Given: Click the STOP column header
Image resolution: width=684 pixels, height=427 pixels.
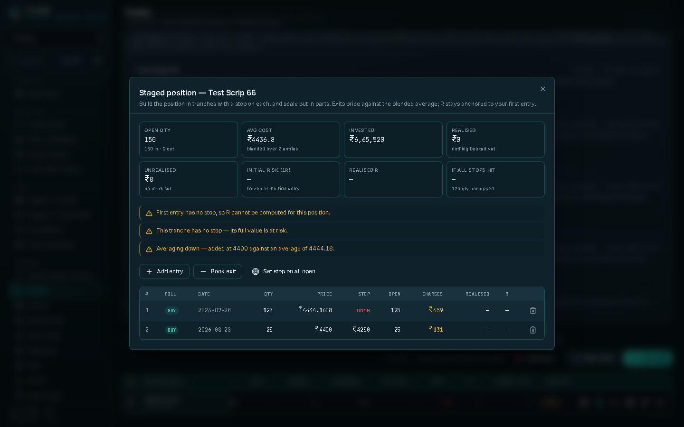Looking at the screenshot, I should tap(364, 294).
